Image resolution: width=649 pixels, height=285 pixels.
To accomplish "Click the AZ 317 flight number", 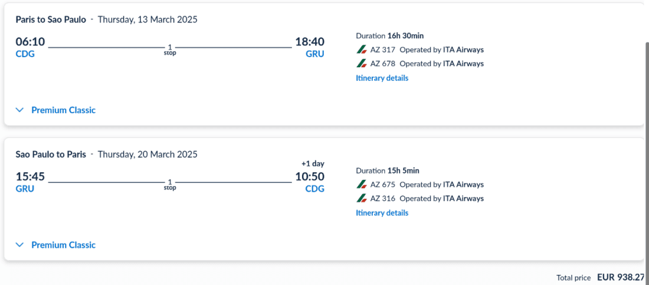I will point(383,50).
